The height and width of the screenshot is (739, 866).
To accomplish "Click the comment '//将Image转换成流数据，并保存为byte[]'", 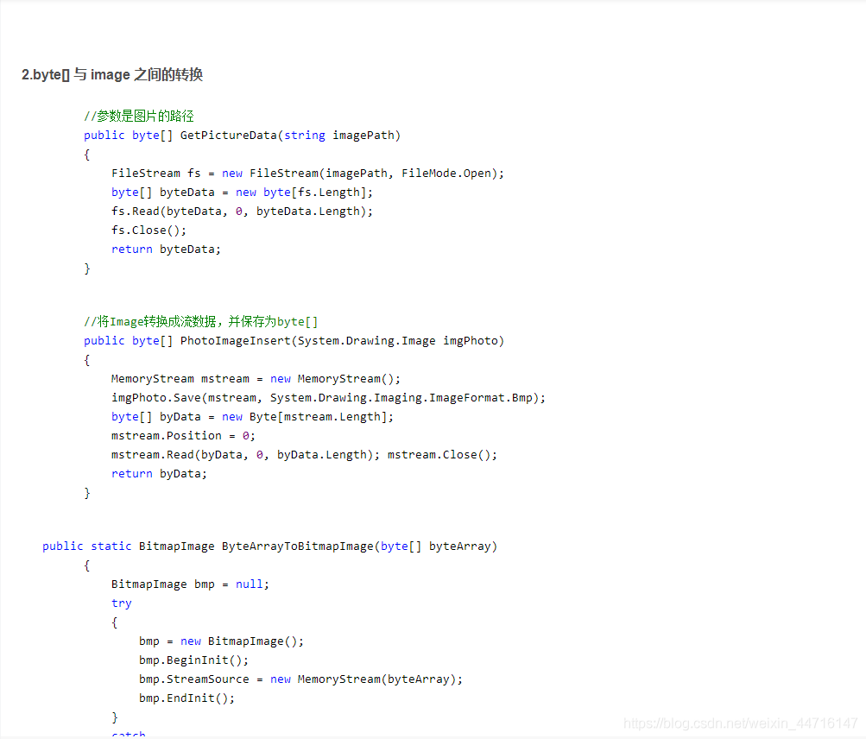I will [201, 321].
